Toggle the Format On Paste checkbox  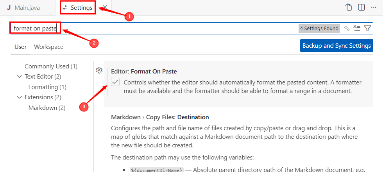[115, 82]
